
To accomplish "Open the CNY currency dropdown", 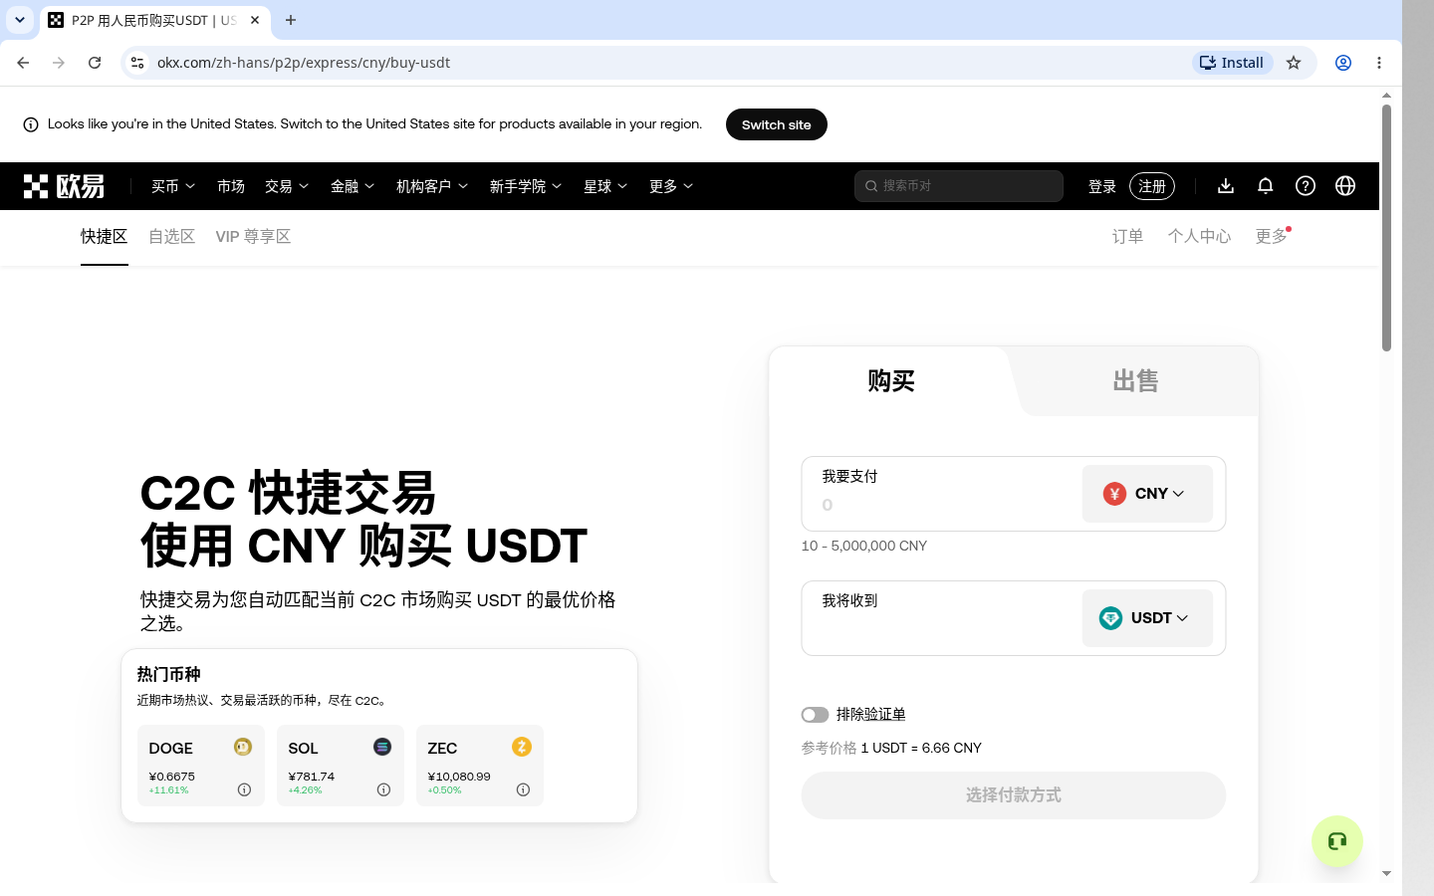I will click(1147, 494).
